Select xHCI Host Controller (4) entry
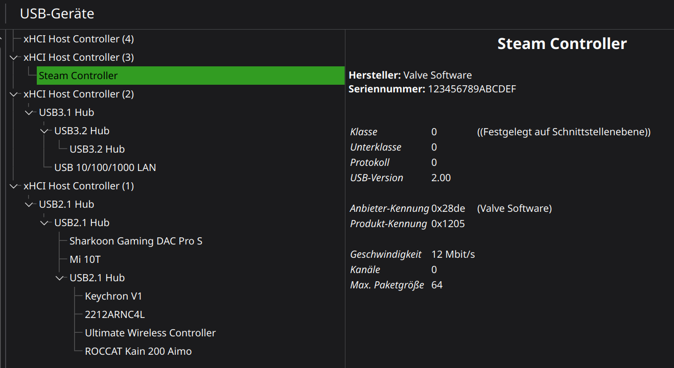The width and height of the screenshot is (674, 368). pos(79,39)
